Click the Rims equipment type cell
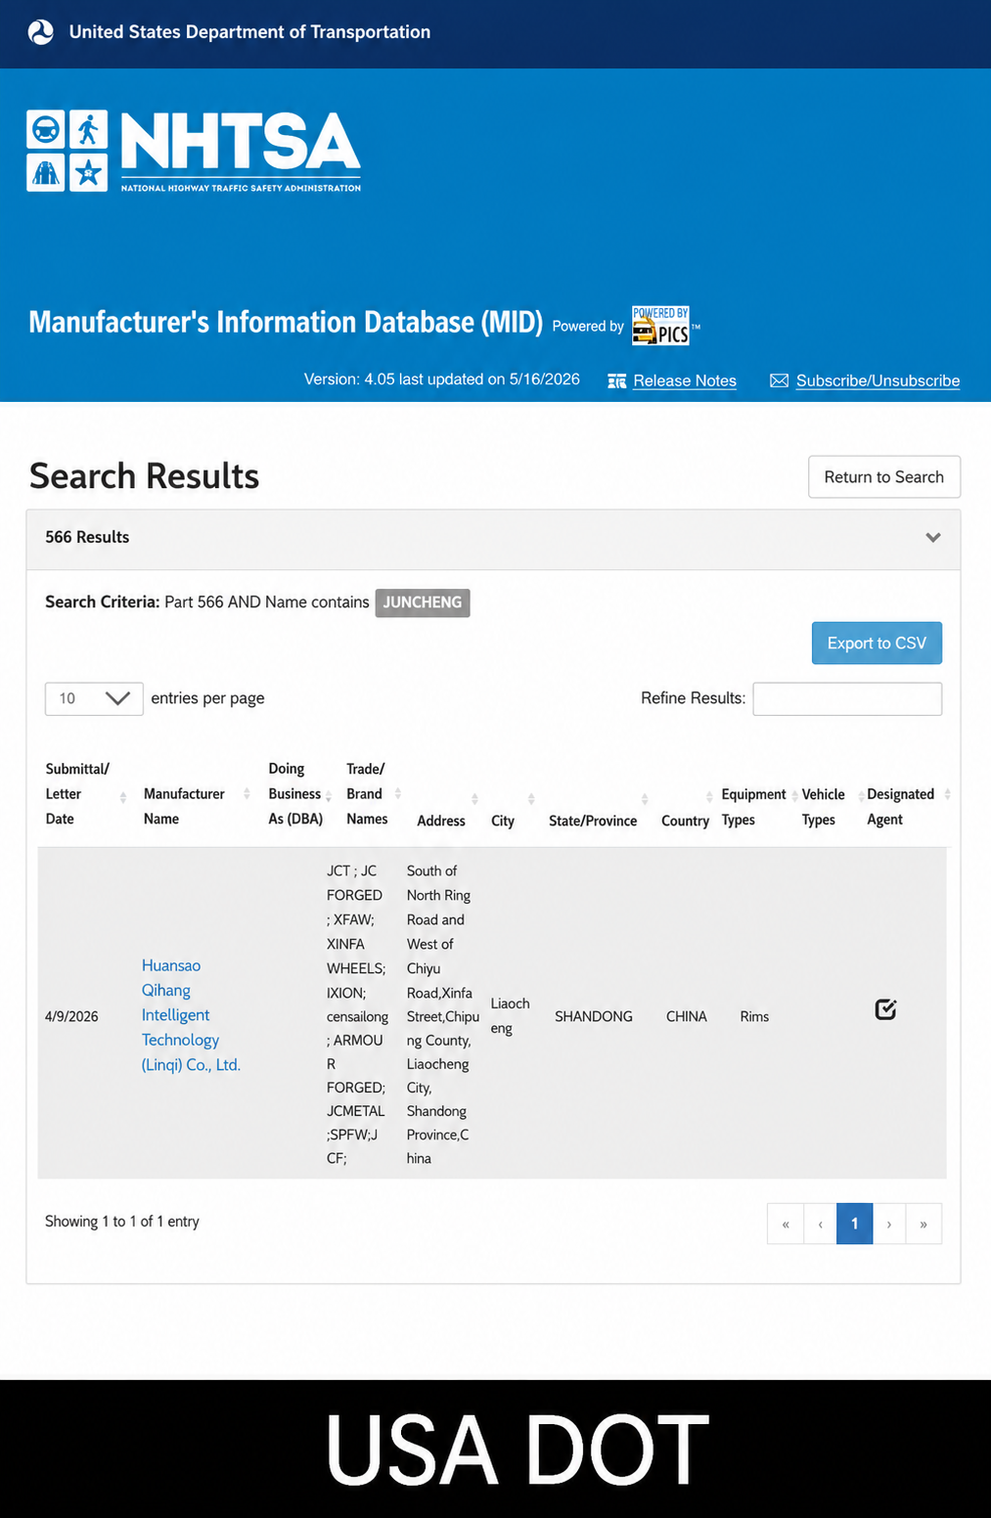This screenshot has height=1518, width=991. tap(754, 1016)
